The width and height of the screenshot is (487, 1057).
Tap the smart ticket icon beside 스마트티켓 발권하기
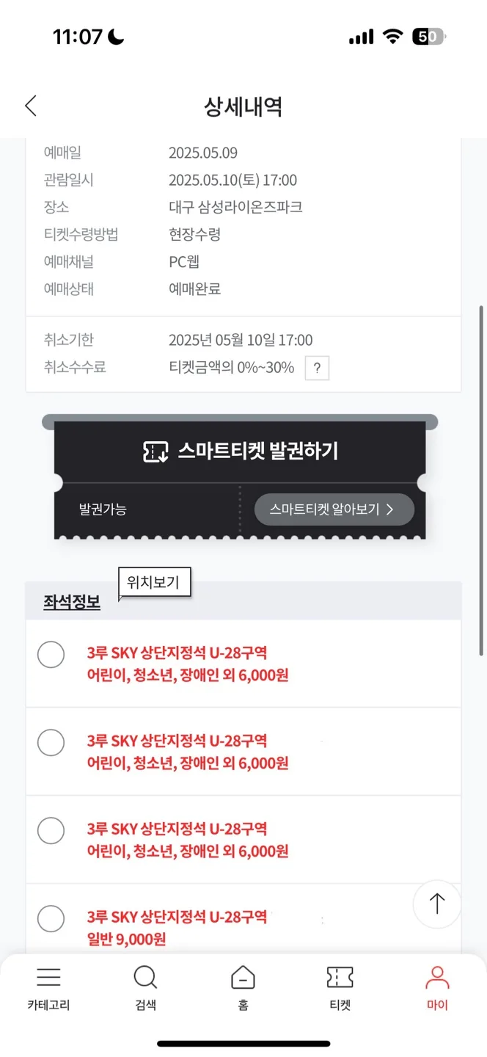pos(155,451)
